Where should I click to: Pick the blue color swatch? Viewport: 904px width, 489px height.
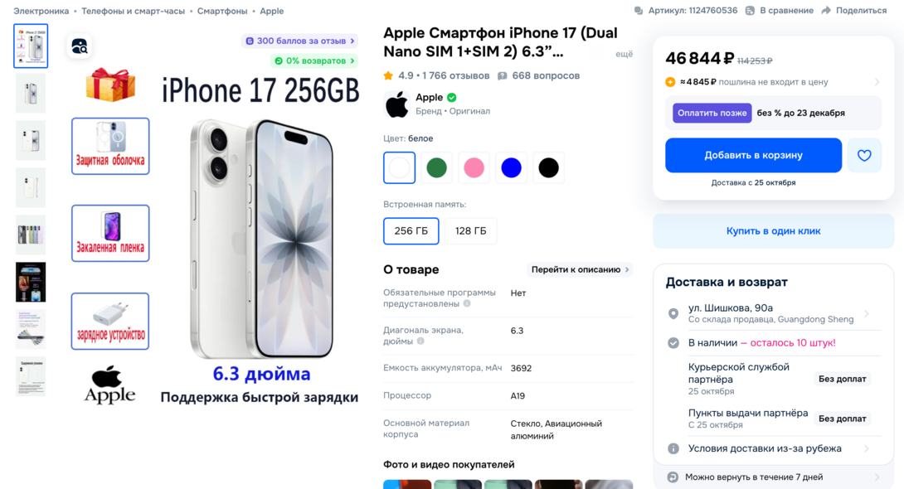(x=512, y=167)
